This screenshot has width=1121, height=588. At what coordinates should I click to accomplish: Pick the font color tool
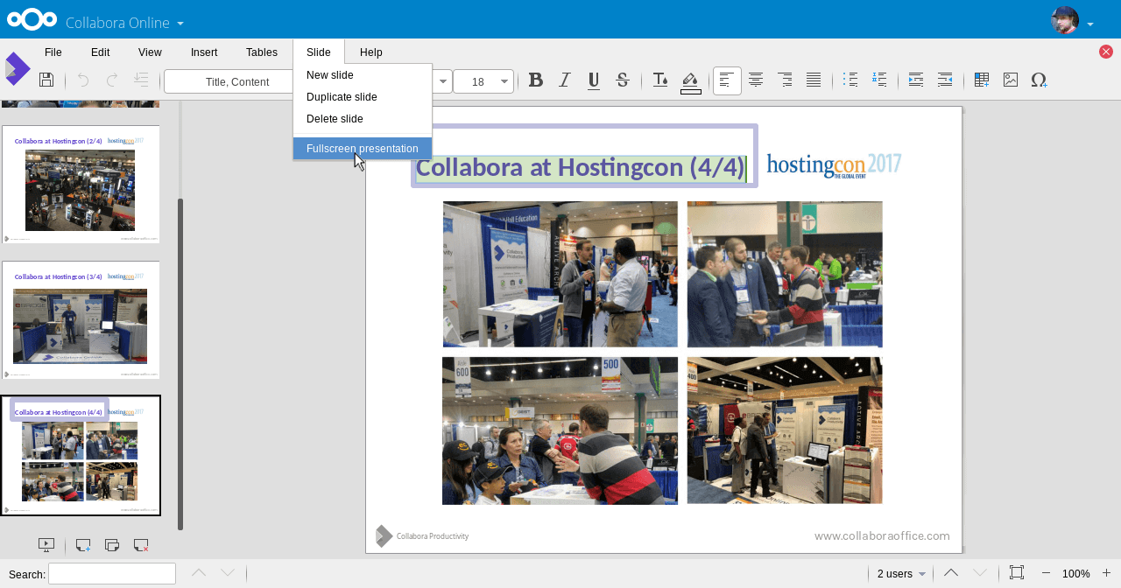coord(661,80)
